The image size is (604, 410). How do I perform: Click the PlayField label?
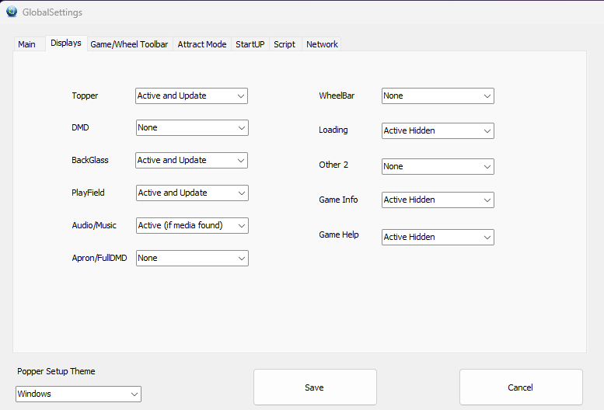point(88,193)
